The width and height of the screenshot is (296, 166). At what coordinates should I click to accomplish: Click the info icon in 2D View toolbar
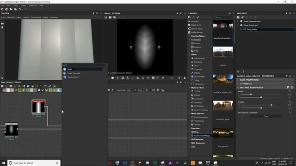(133, 78)
